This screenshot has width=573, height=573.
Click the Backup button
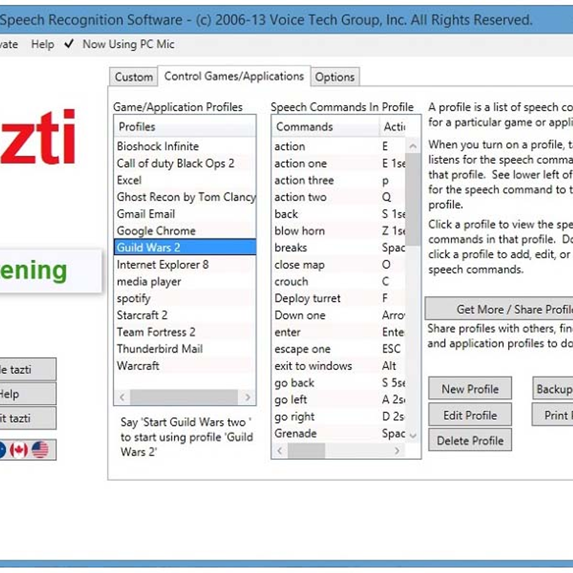(553, 389)
